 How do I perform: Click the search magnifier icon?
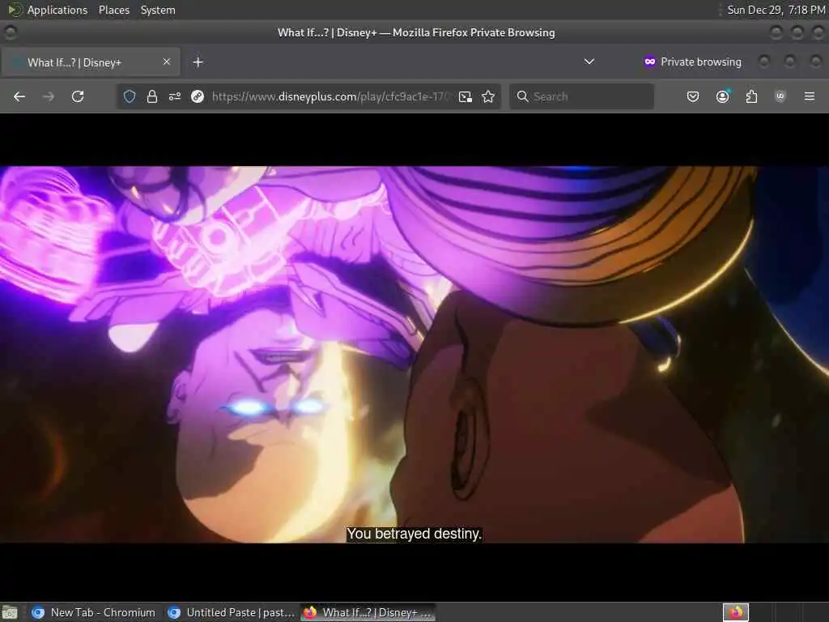522,96
